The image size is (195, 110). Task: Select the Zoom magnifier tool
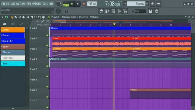[x=40, y=17]
